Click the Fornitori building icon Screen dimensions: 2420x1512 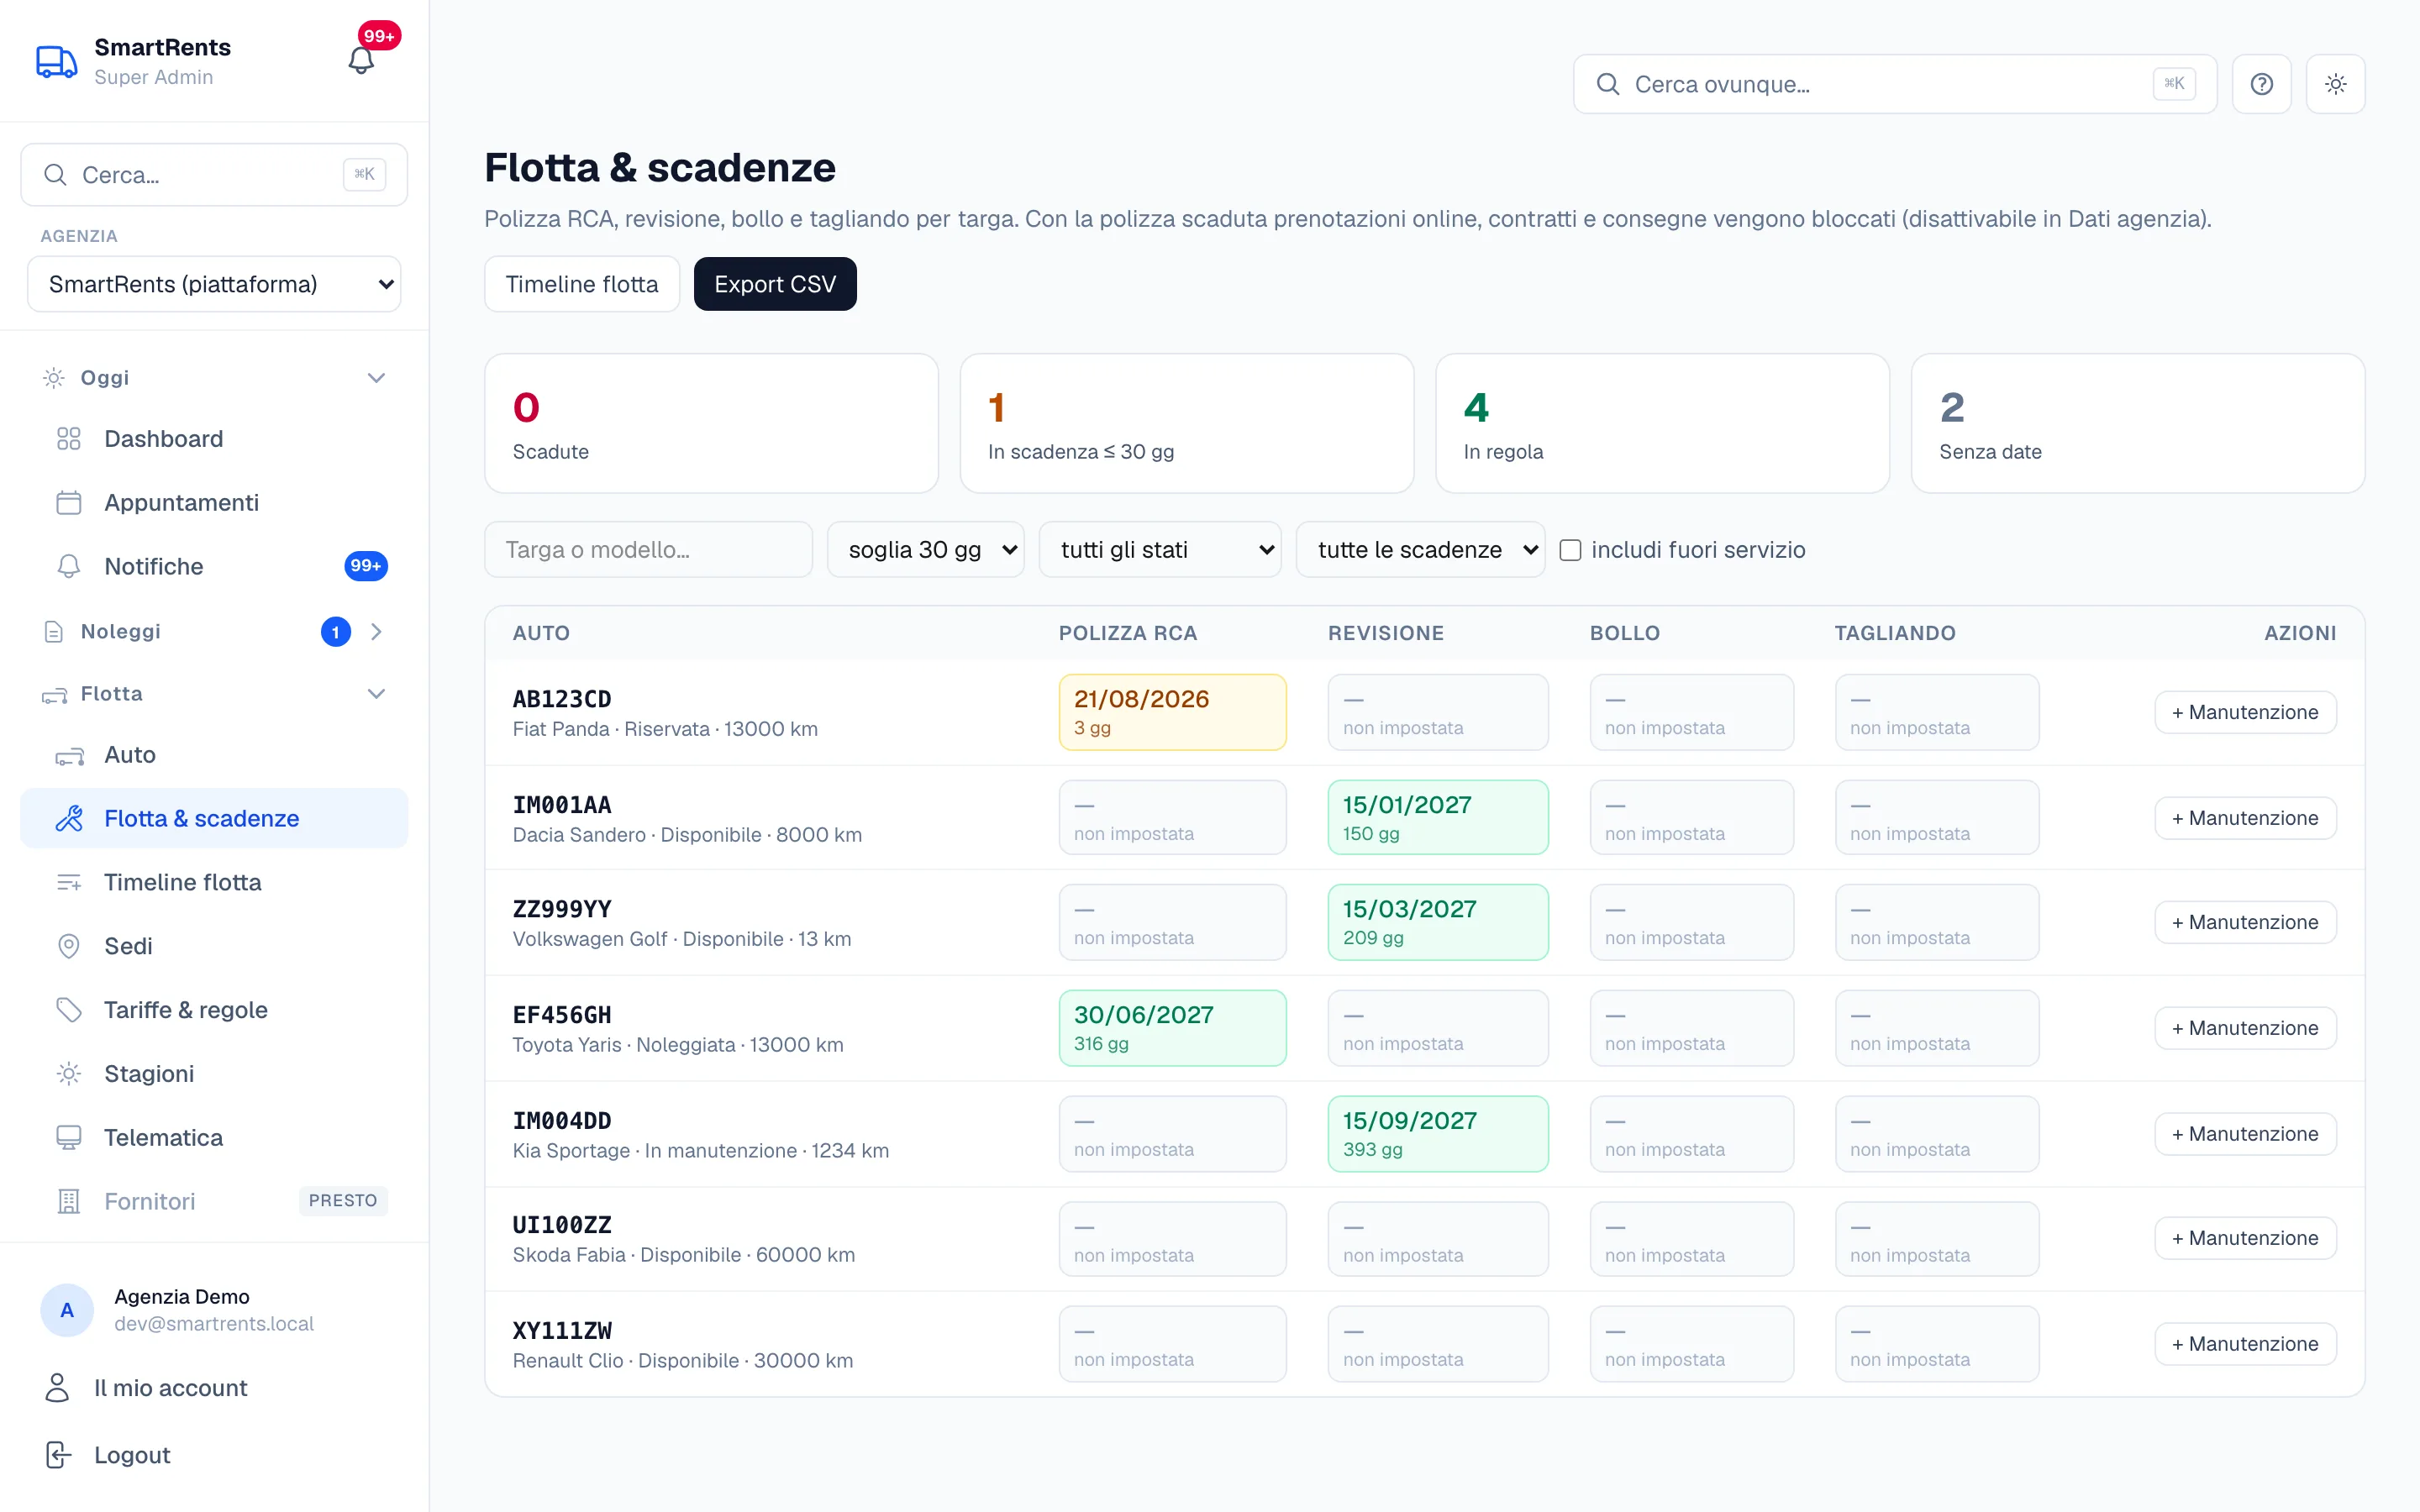coord(69,1202)
